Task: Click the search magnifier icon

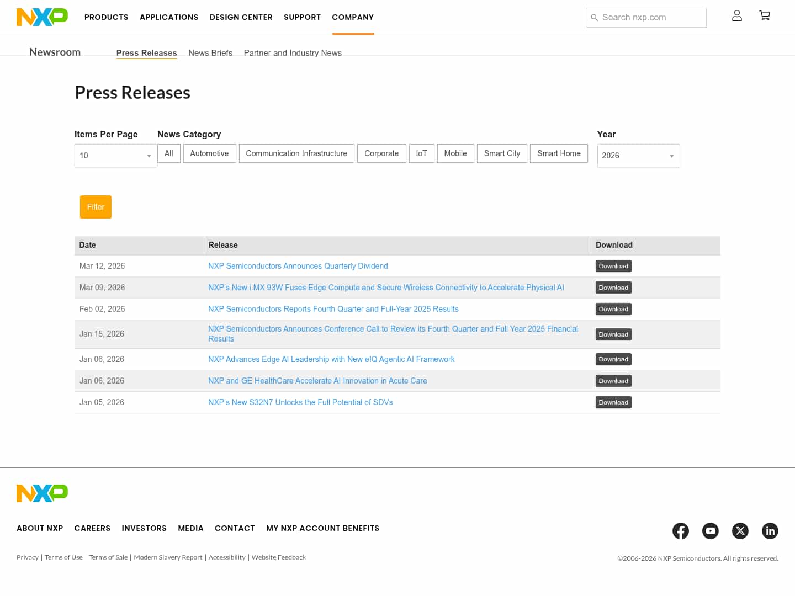Action: pos(595,17)
